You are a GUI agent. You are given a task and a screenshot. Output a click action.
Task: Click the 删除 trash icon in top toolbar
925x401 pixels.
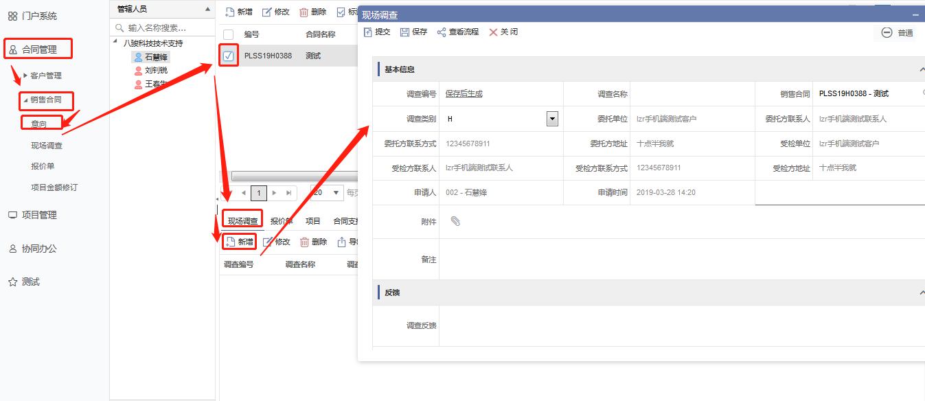(x=304, y=12)
